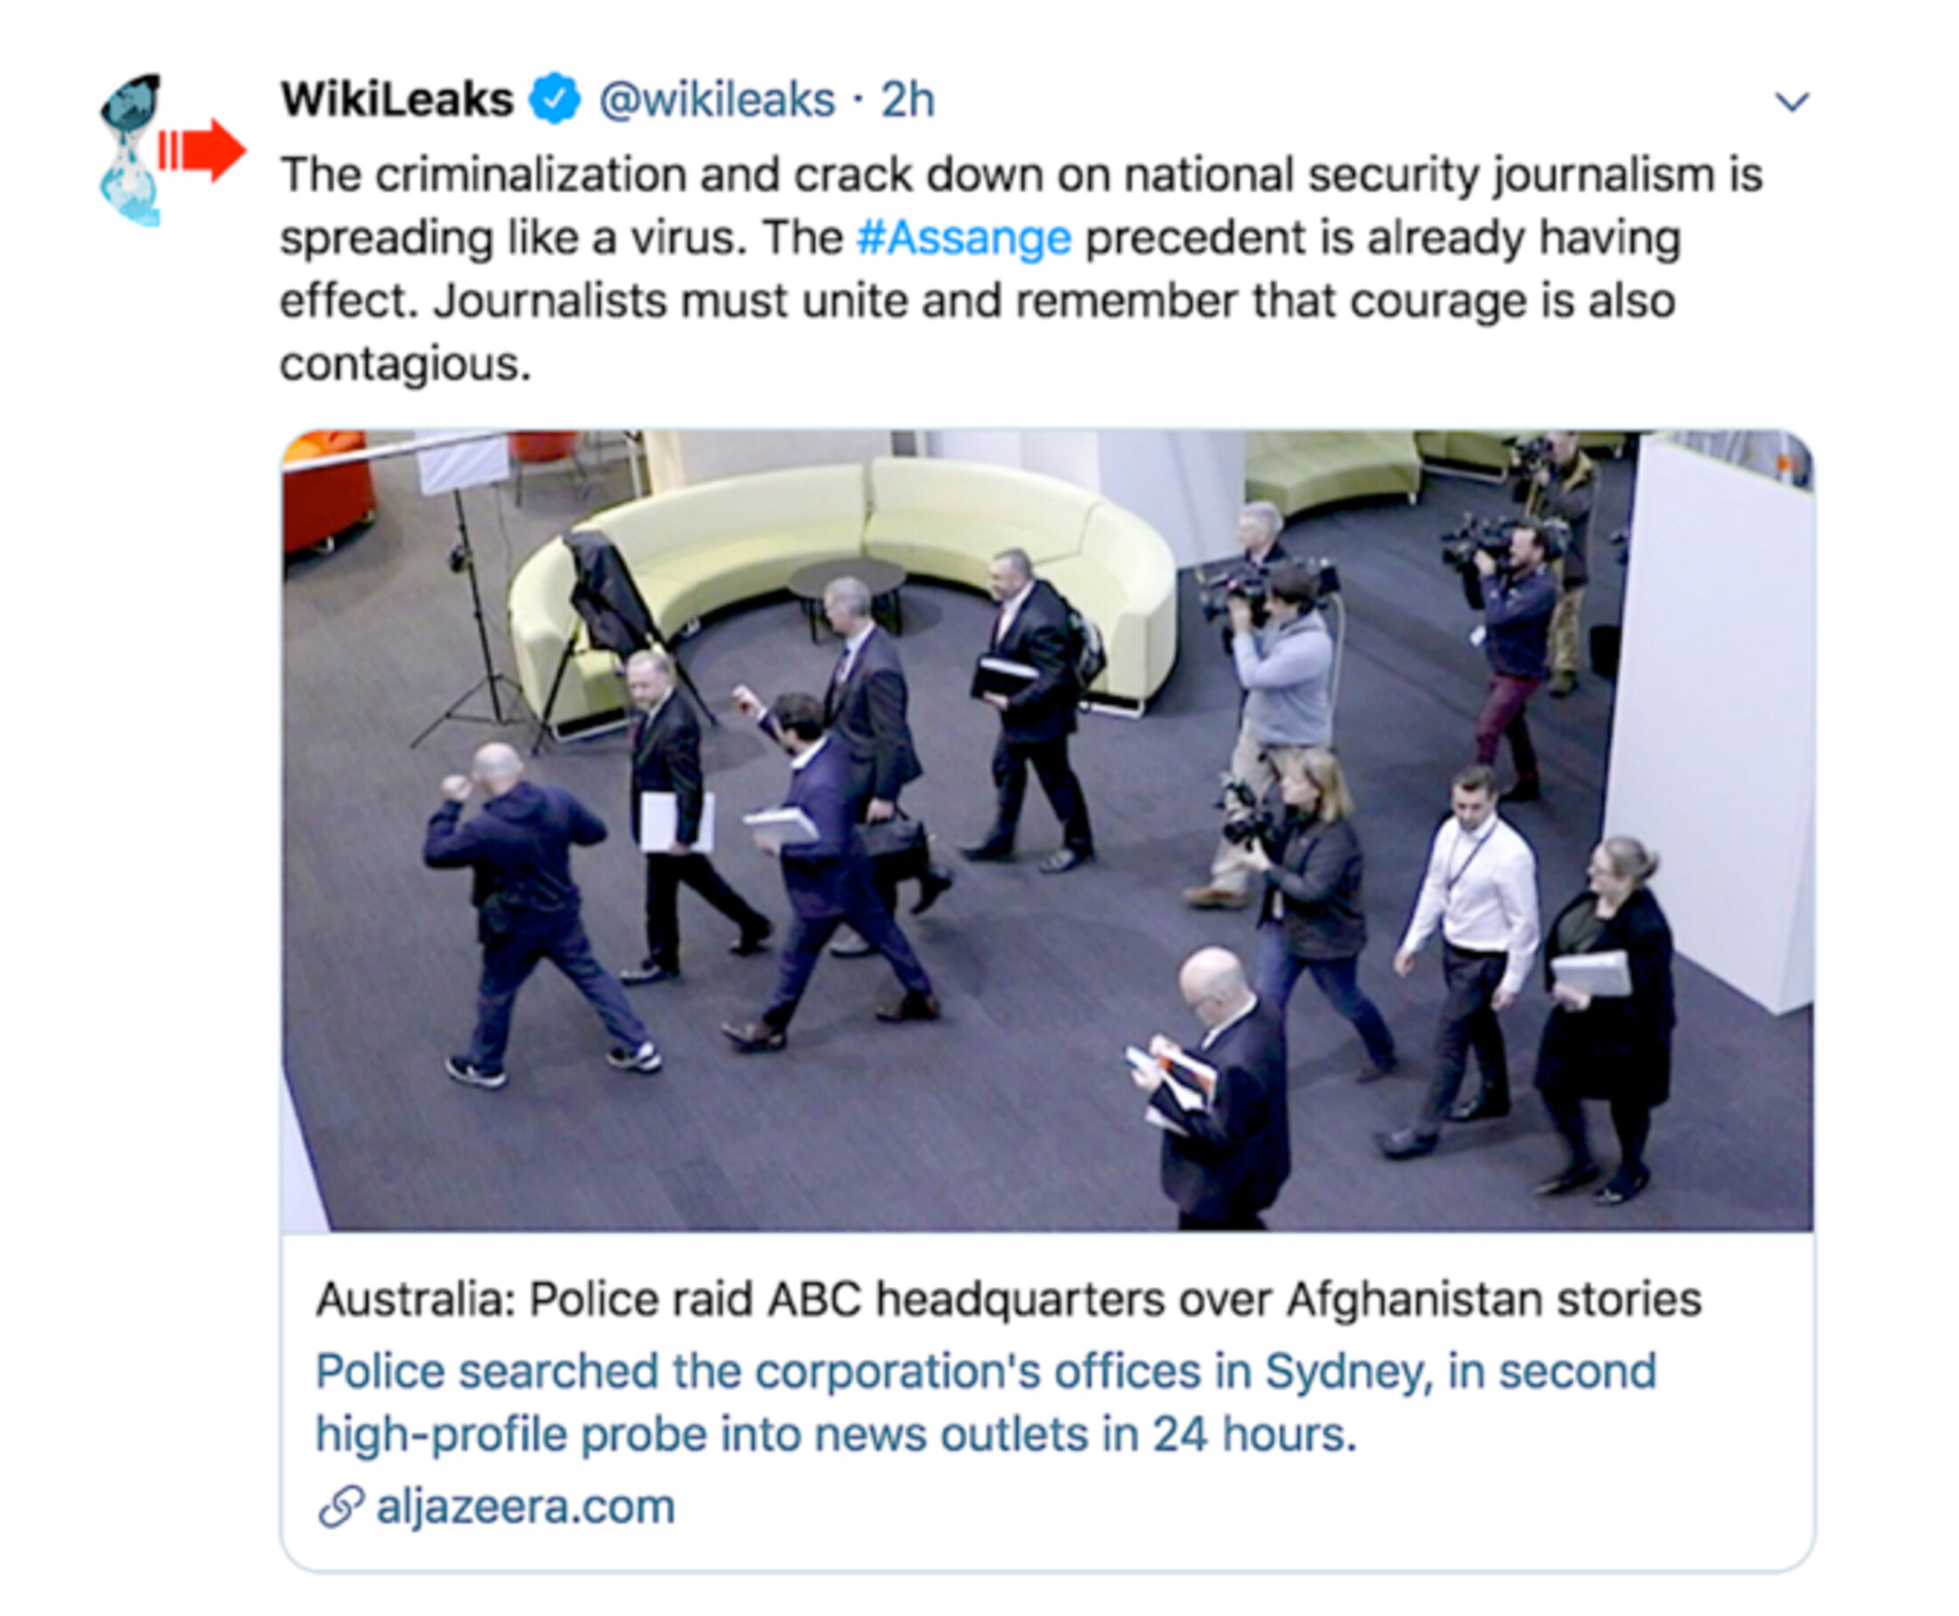The width and height of the screenshot is (1959, 1616).
Task: Click the word 'contagious.' in the tweet
Action: pyautogui.click(x=405, y=364)
